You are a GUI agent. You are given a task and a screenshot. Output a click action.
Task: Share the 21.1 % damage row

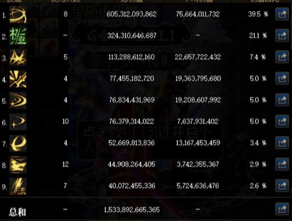click(281, 36)
